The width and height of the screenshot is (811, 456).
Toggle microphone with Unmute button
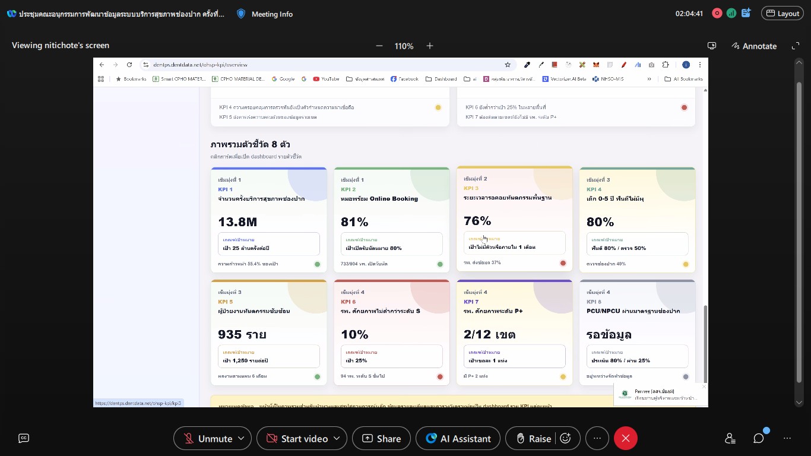click(208, 438)
